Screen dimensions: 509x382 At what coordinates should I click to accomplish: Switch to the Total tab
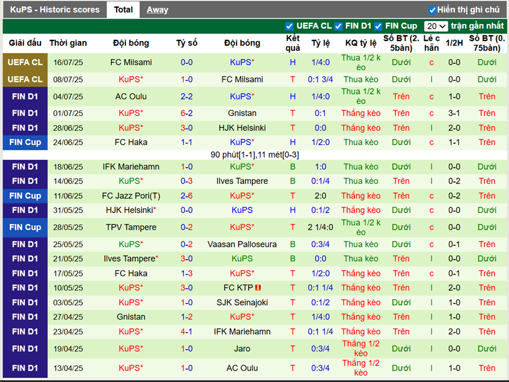coord(123,10)
